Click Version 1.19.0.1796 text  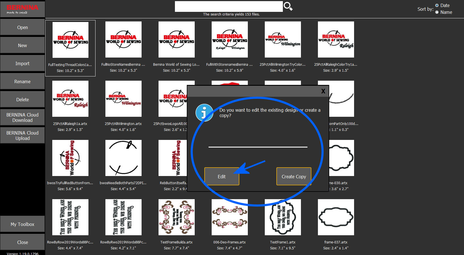tap(23, 253)
